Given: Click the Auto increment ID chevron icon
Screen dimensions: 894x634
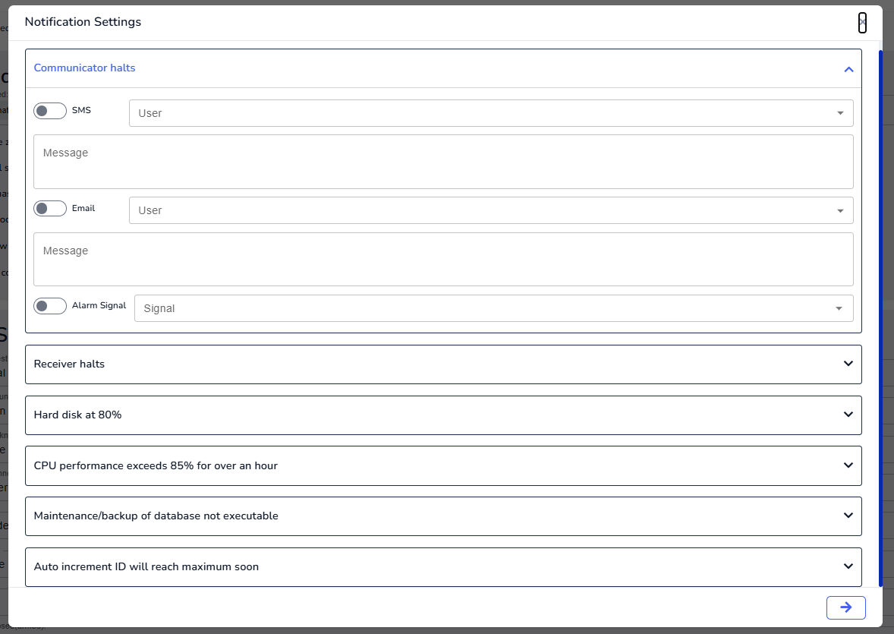Looking at the screenshot, I should point(848,566).
